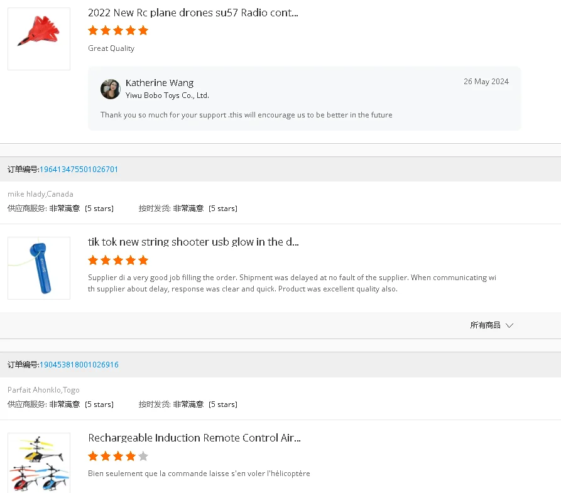Image resolution: width=561 pixels, height=493 pixels.
Task: Click Yiwu Bobo Toys Co., Ltd. company name
Action: (x=167, y=95)
